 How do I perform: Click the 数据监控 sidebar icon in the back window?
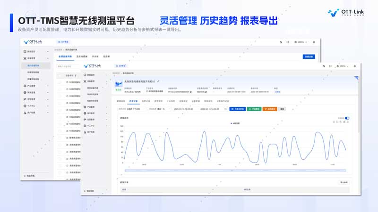(25, 51)
